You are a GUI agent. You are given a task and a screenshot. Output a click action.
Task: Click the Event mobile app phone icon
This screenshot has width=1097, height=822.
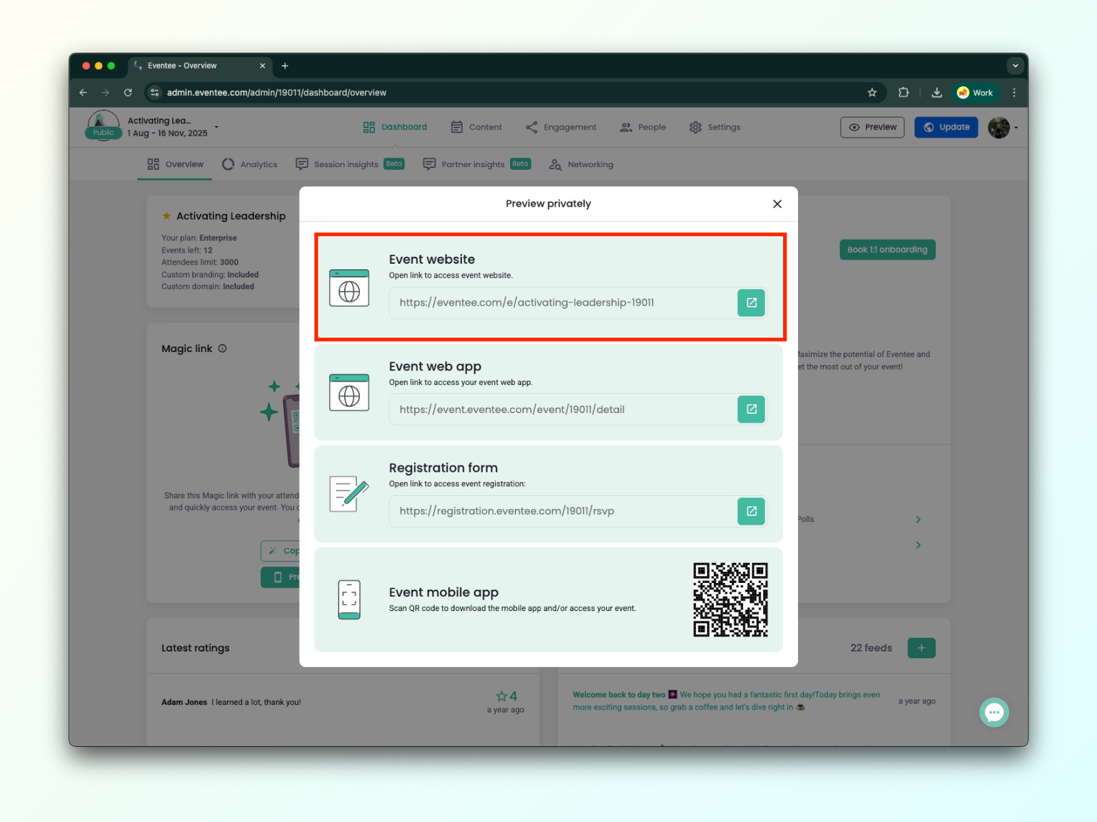[349, 599]
